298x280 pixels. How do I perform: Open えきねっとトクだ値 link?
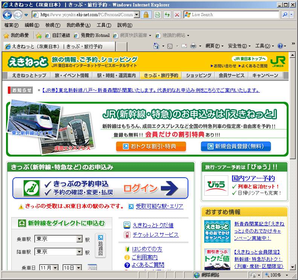click(x=153, y=225)
